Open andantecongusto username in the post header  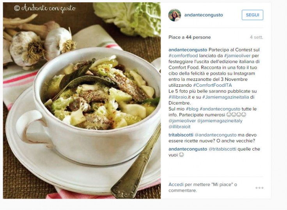(x=204, y=15)
